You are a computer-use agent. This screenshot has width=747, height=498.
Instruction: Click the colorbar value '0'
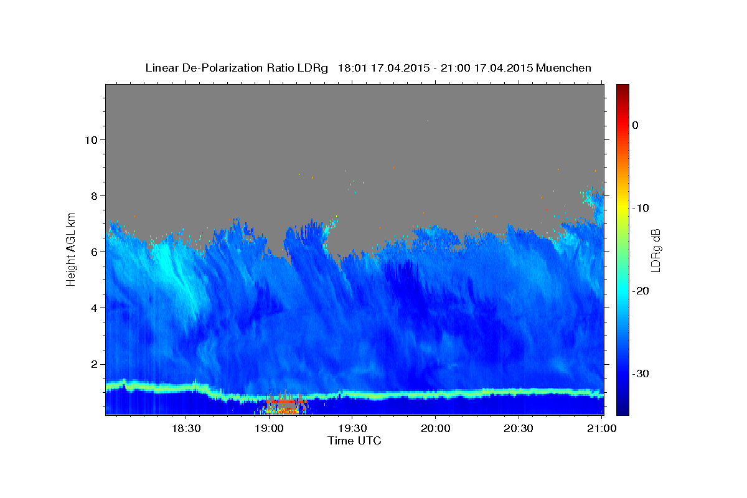coord(635,125)
